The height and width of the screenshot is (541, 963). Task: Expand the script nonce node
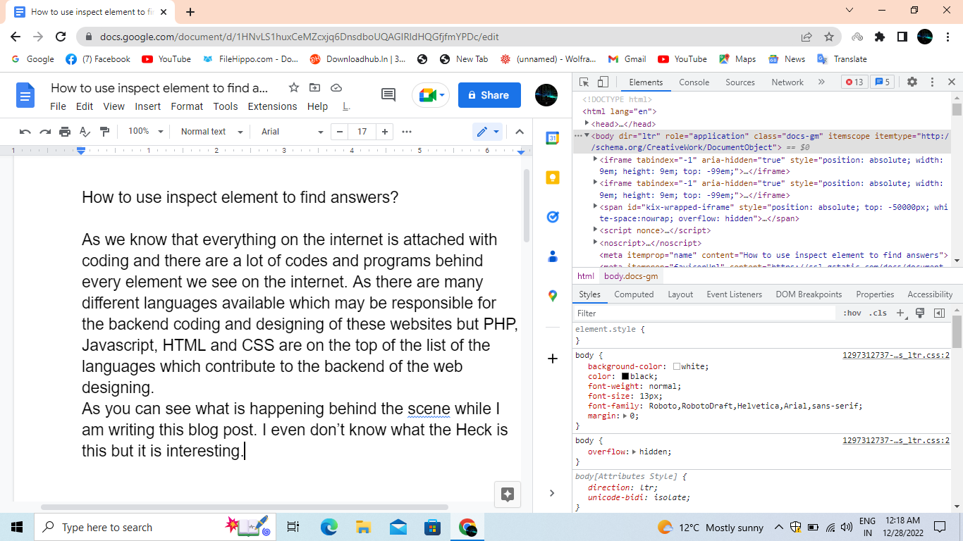click(x=596, y=230)
